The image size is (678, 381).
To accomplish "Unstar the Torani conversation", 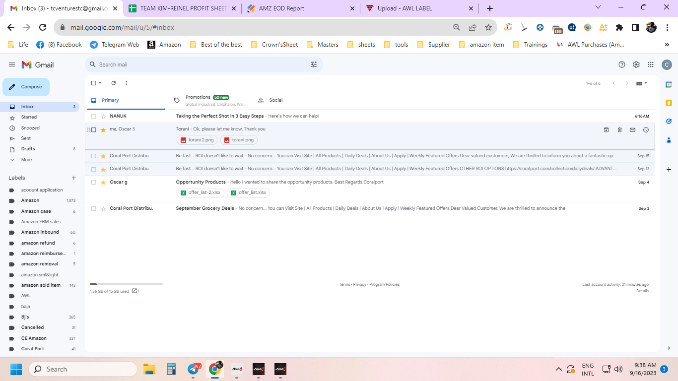I will coord(103,130).
